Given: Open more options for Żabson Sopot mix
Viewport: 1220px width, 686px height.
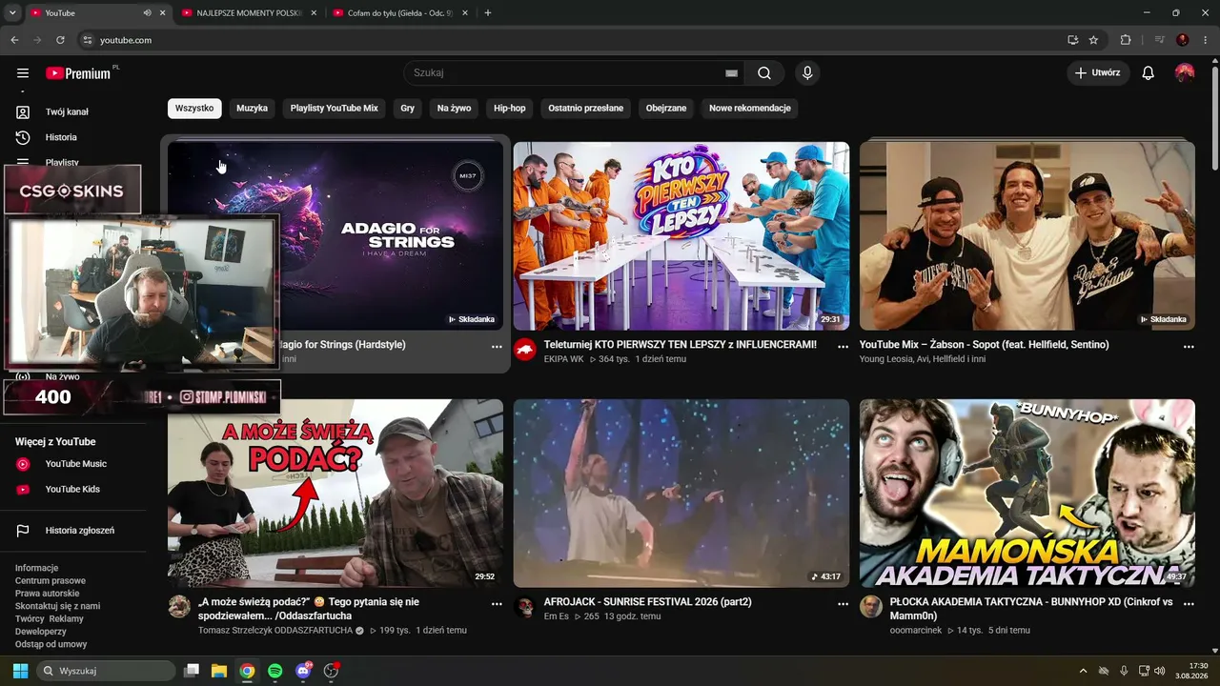Looking at the screenshot, I should click(1189, 347).
